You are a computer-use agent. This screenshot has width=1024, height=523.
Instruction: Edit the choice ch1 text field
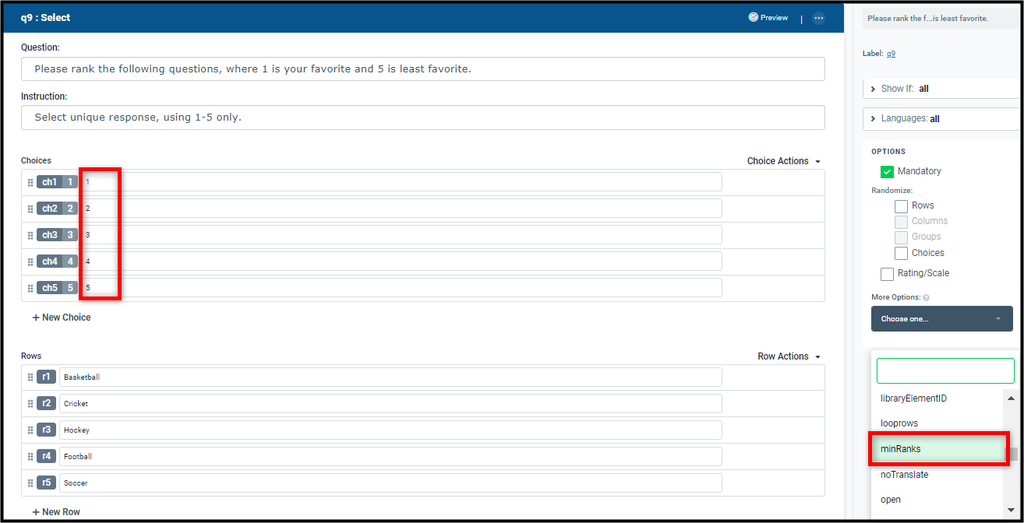click(x=401, y=182)
